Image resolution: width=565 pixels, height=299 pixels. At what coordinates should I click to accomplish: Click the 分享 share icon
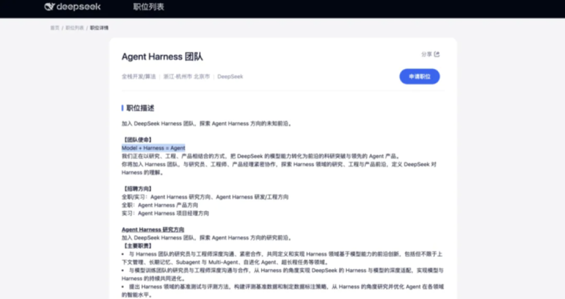pyautogui.click(x=437, y=54)
